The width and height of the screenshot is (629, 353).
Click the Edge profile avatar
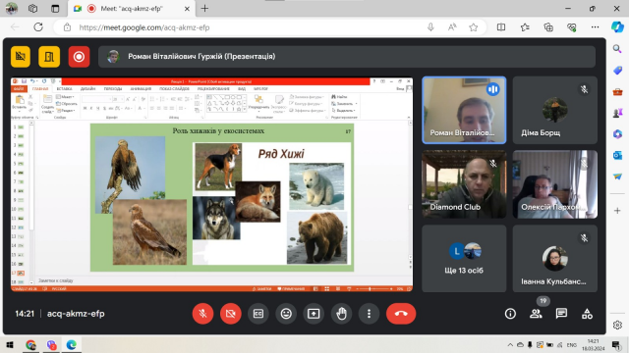[x=11, y=9]
